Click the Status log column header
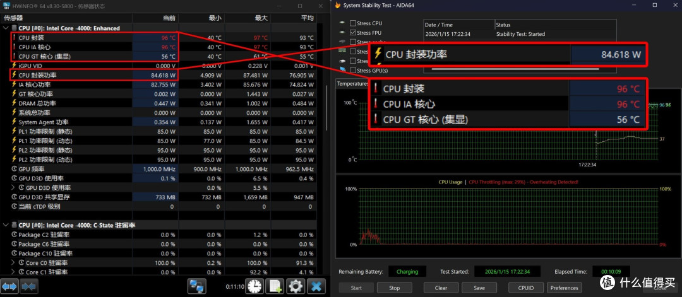 click(x=556, y=25)
